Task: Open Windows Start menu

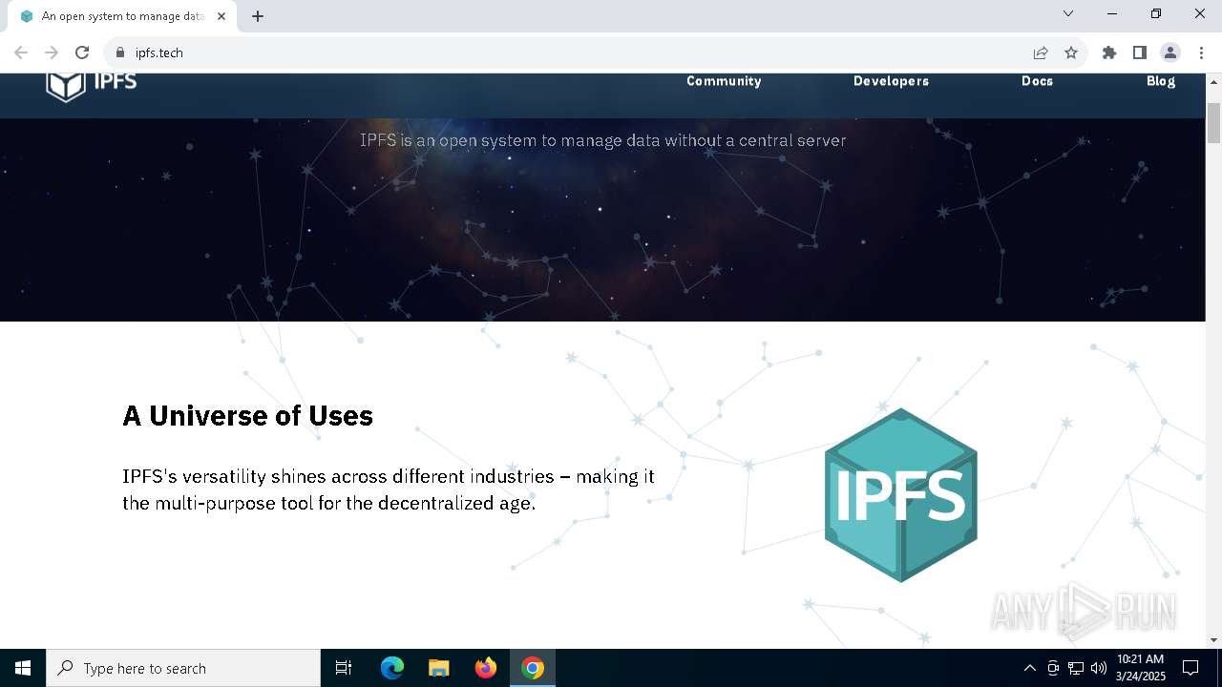Action: (x=23, y=668)
